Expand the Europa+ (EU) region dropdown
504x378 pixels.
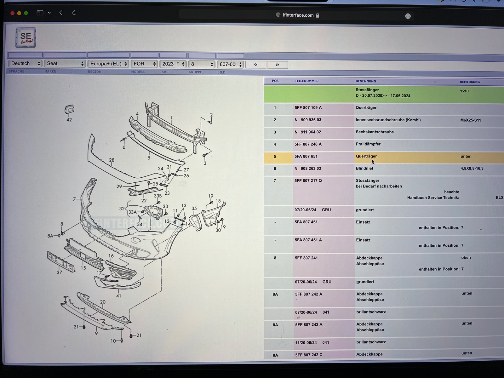[x=108, y=64]
